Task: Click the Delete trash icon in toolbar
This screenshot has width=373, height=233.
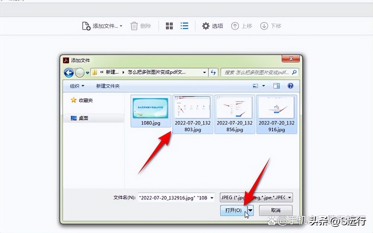Action: (134, 26)
